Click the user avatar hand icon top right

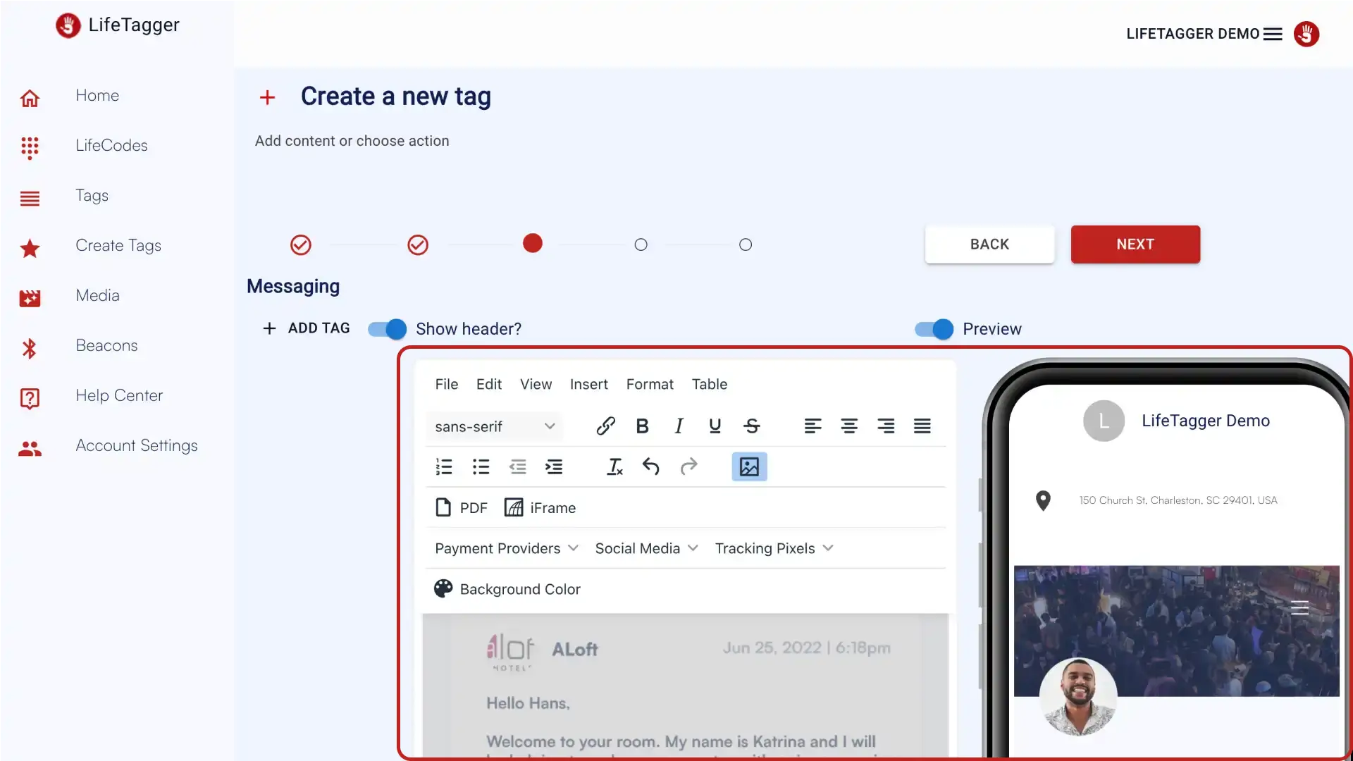point(1306,34)
